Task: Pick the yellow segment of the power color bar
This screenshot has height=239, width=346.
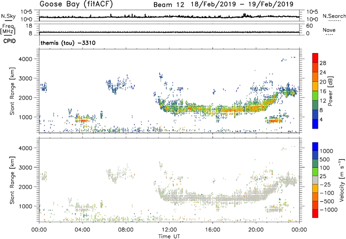Action: pyautogui.click(x=315, y=86)
